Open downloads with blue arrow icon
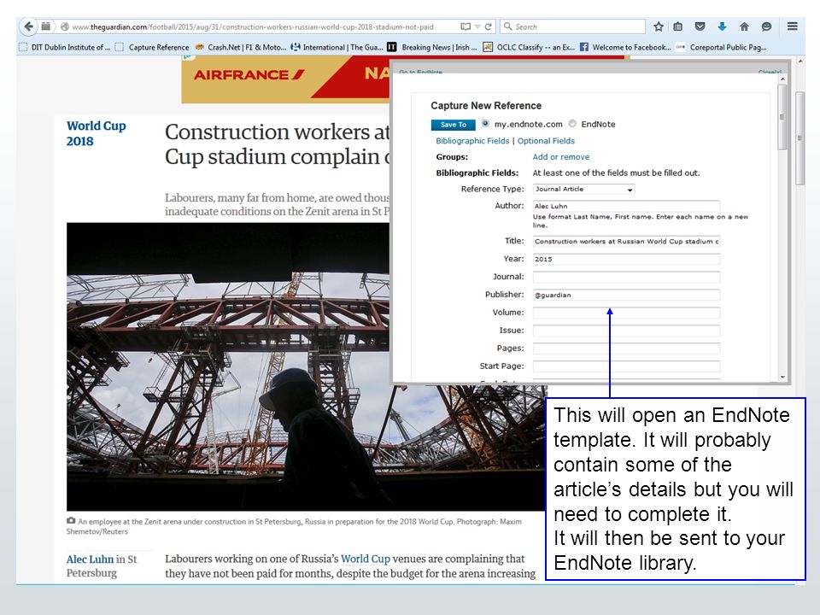 pyautogui.click(x=722, y=26)
